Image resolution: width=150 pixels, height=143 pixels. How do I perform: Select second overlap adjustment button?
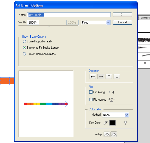(x=114, y=134)
